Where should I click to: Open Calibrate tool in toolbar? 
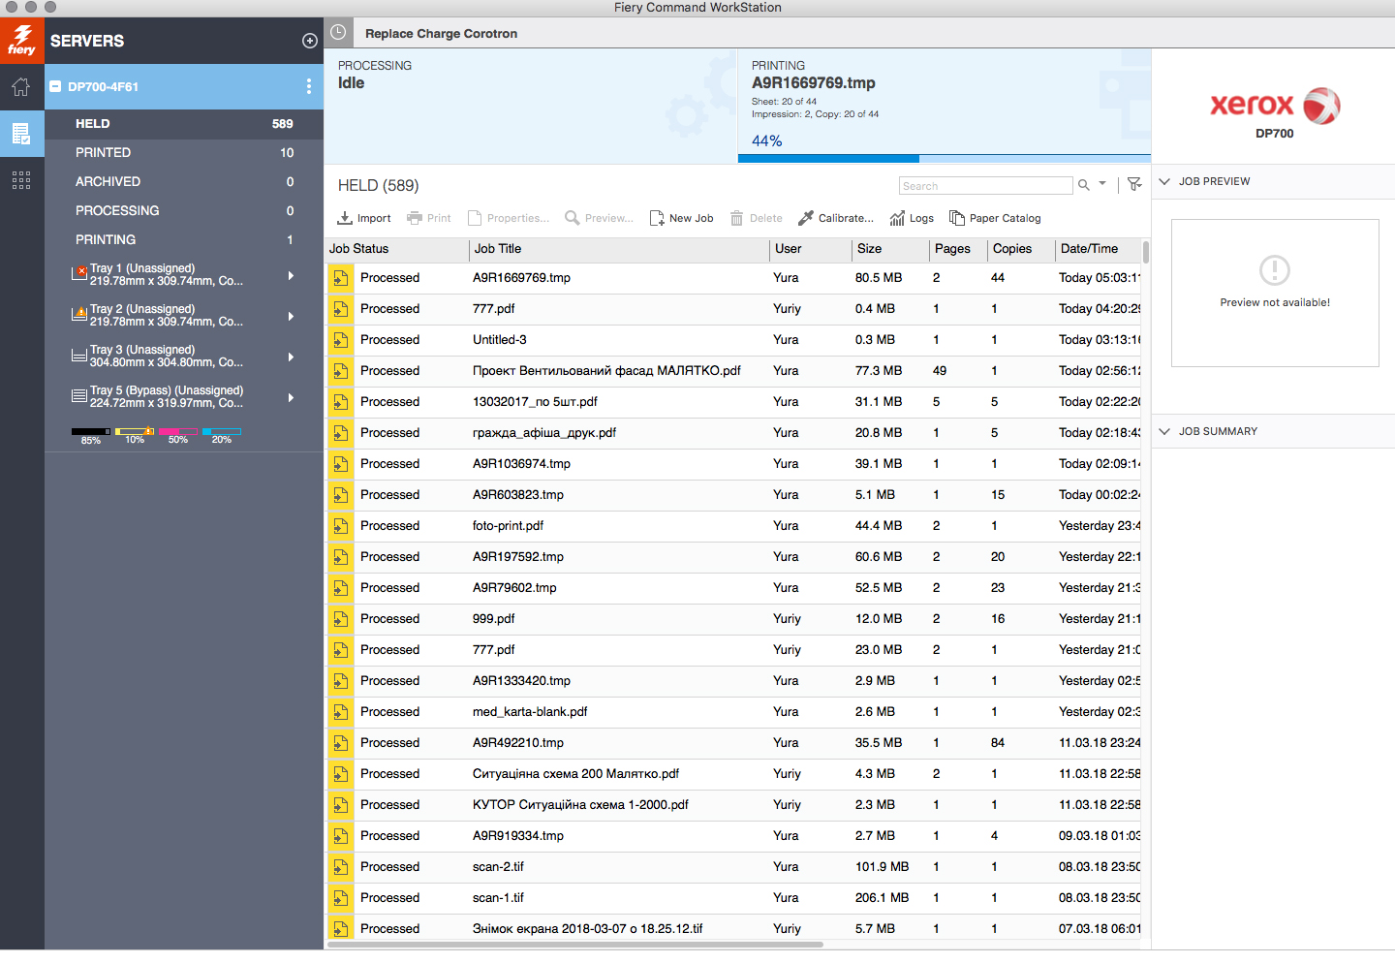click(x=835, y=218)
